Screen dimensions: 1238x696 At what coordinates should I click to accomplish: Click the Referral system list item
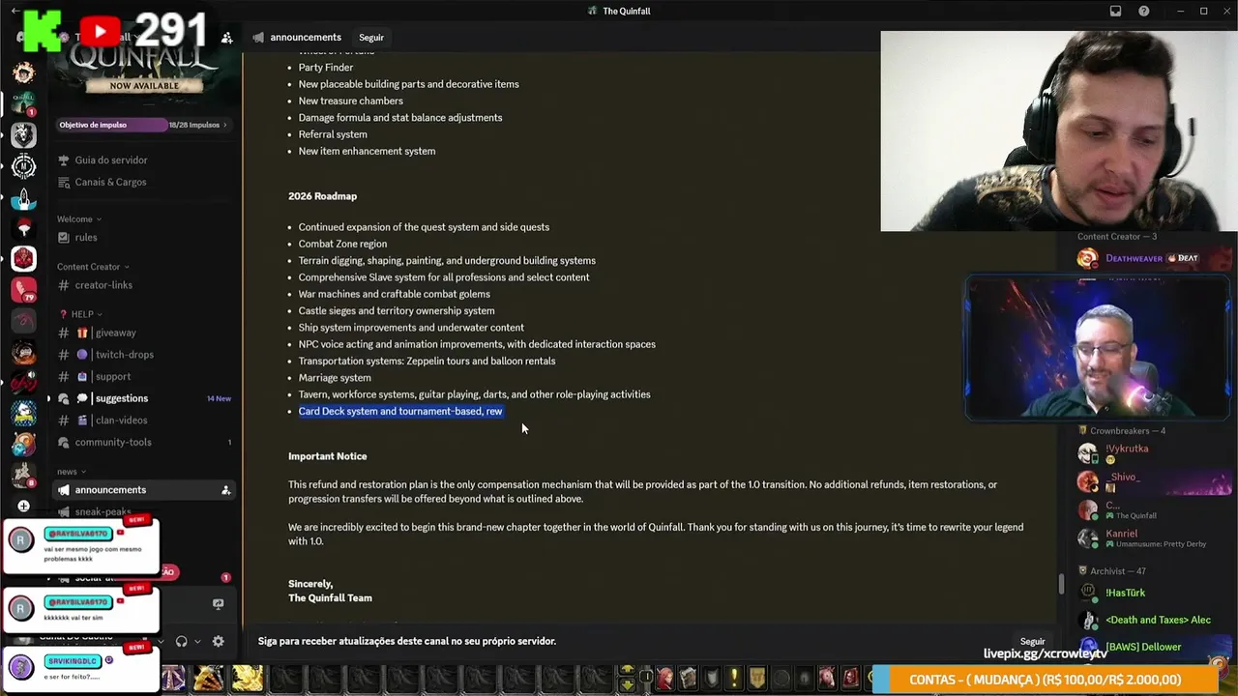click(333, 134)
